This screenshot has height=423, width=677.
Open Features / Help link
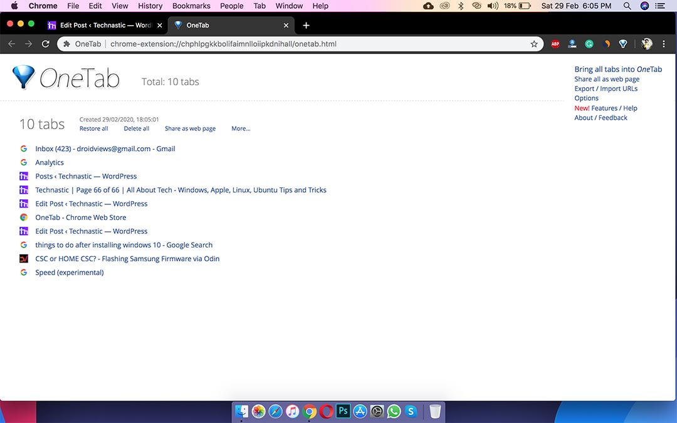click(x=614, y=108)
